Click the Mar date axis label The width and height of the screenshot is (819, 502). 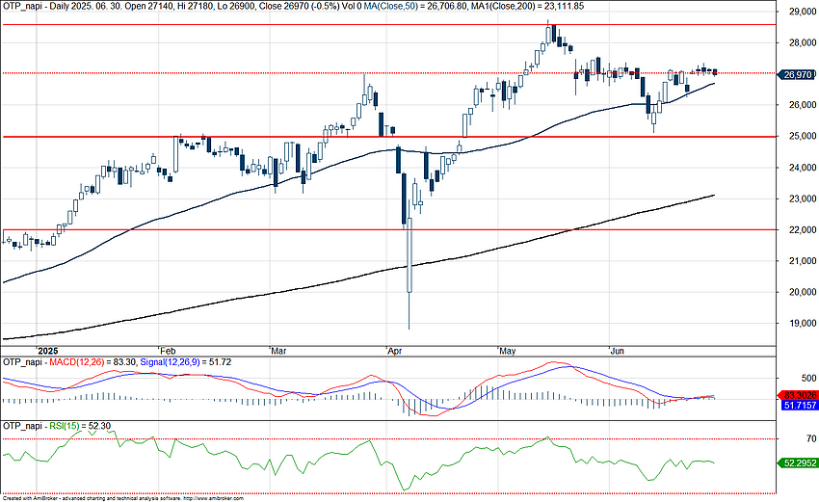click(278, 351)
